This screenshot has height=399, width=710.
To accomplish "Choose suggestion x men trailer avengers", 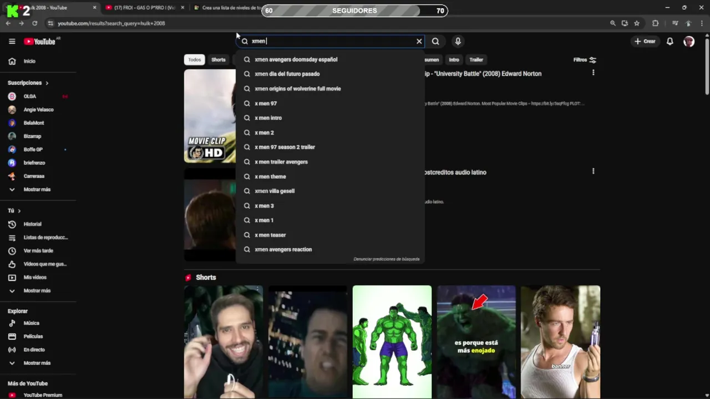I will coord(330,162).
